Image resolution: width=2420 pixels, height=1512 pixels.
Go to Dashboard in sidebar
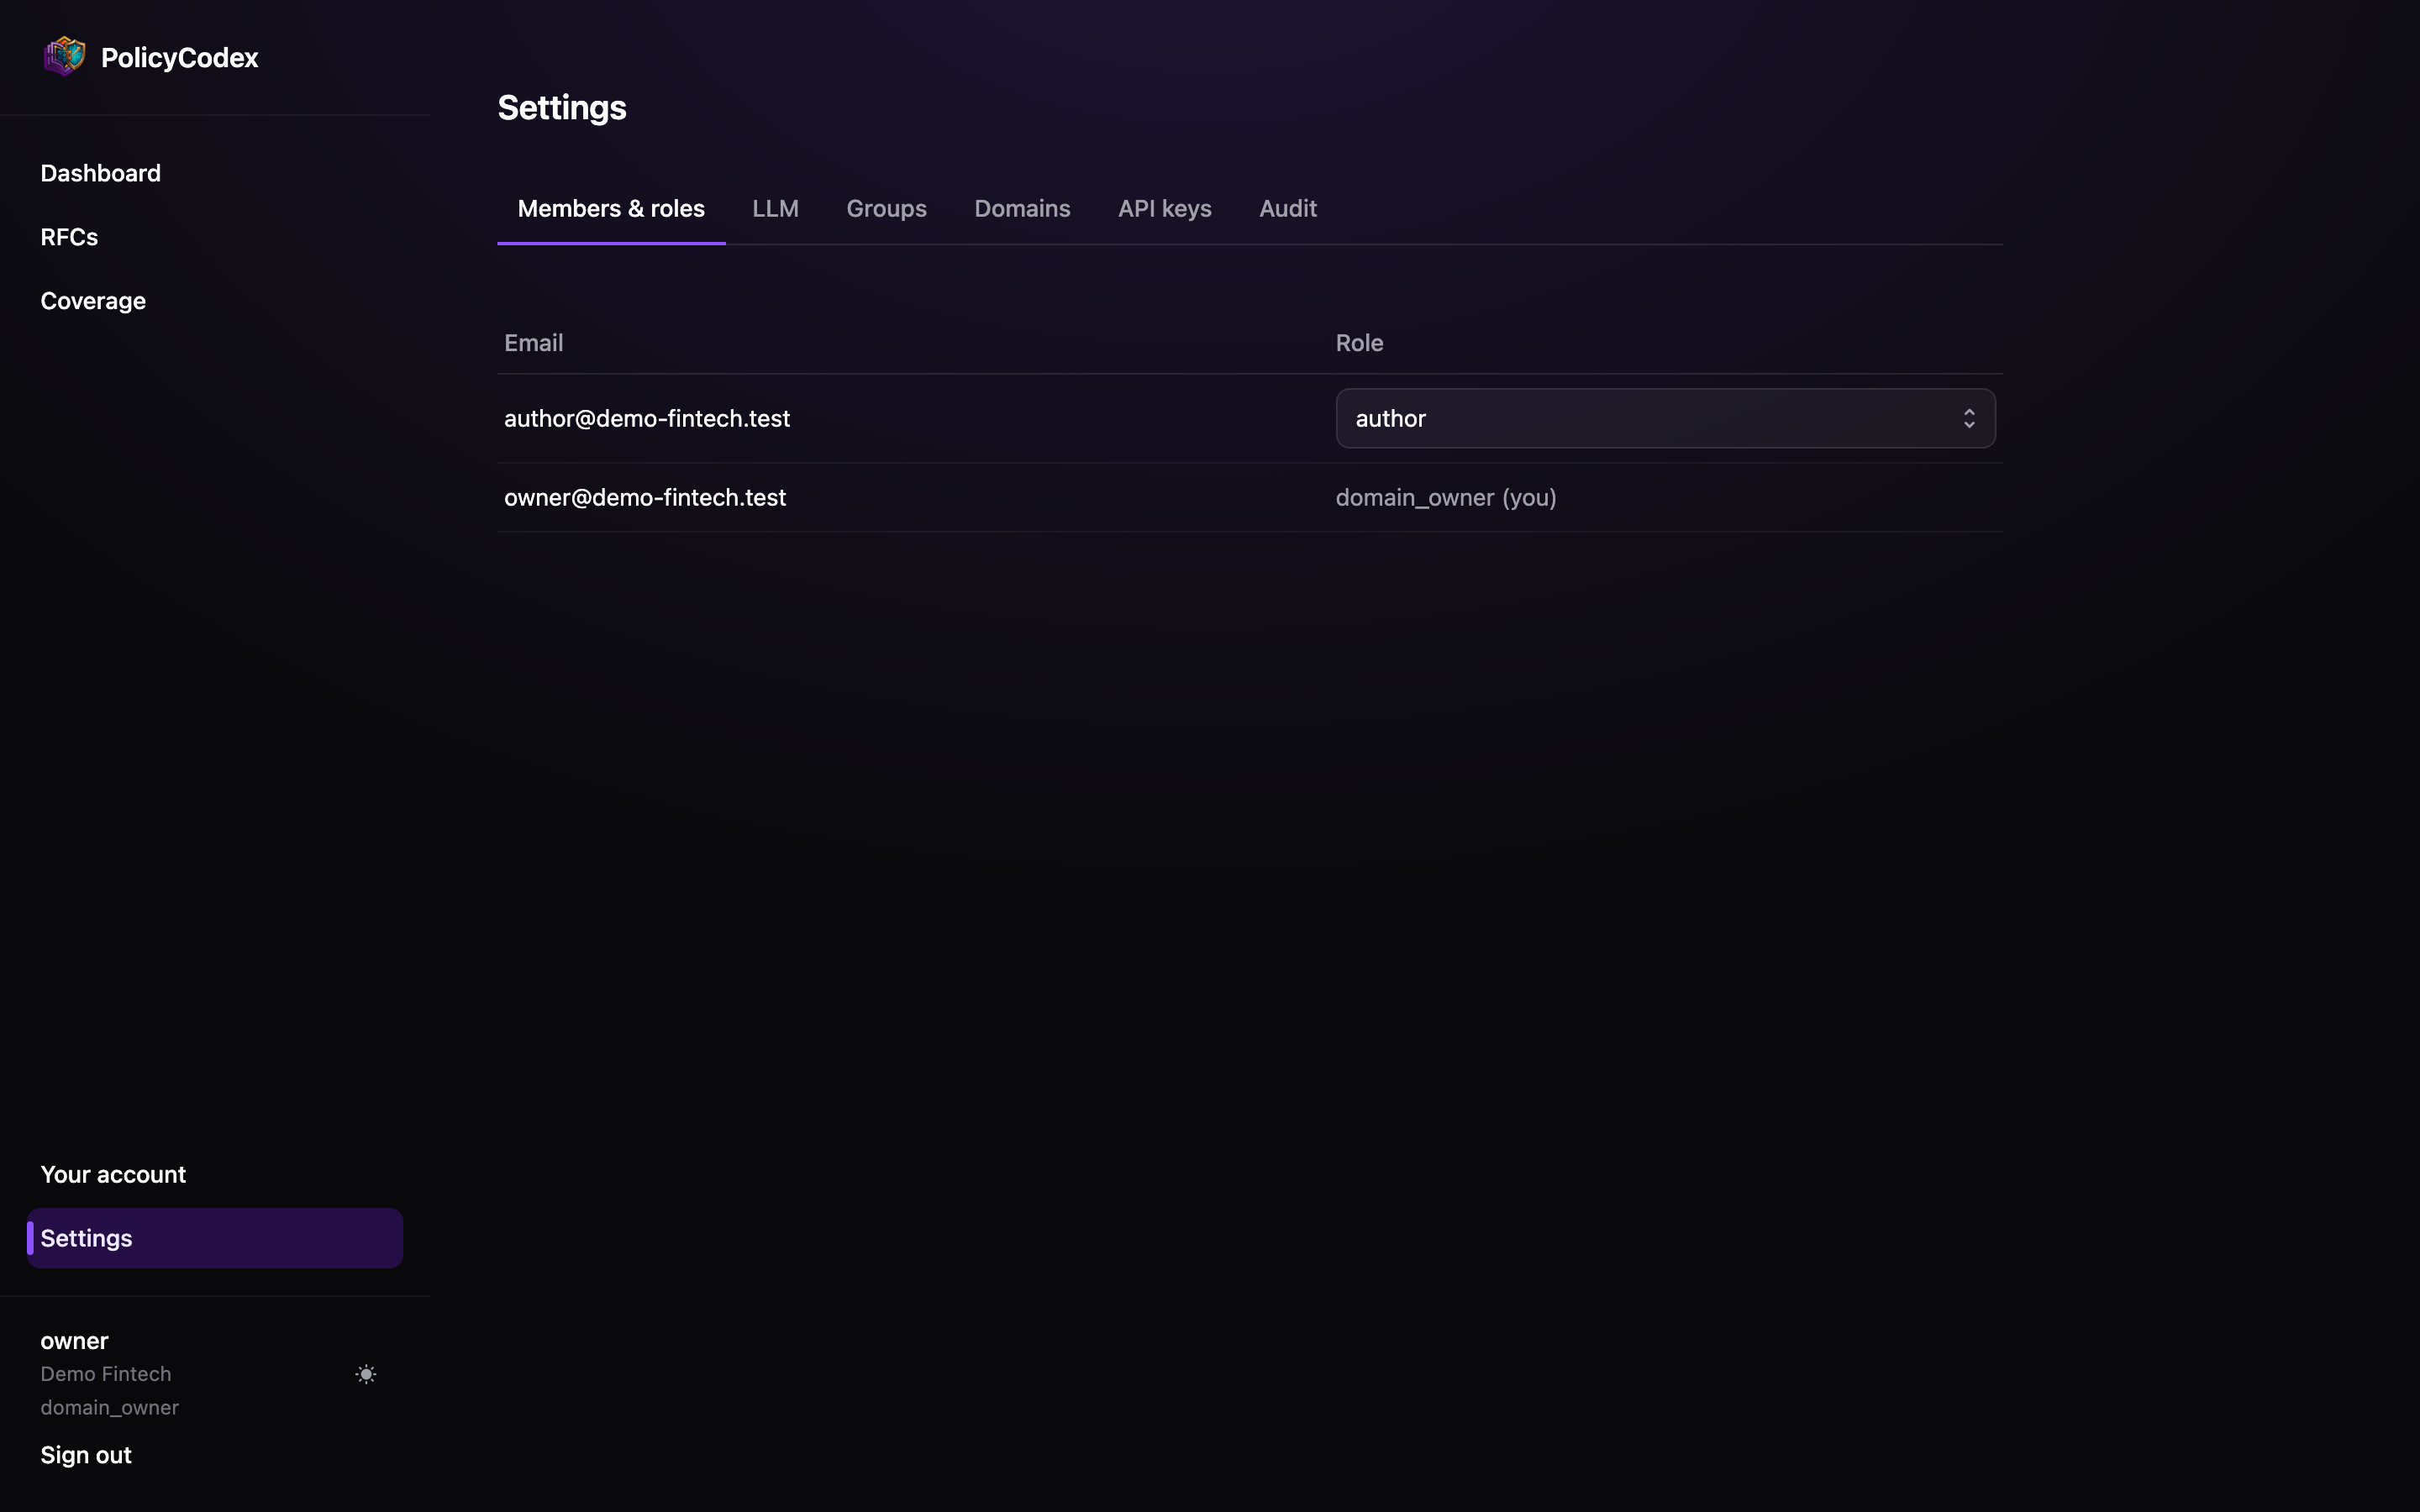[x=100, y=173]
